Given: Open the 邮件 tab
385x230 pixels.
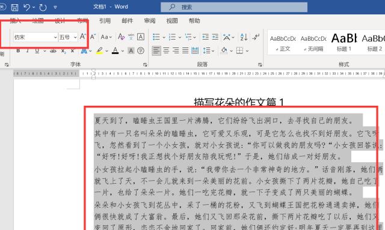Looking at the screenshot, I should click(x=127, y=21).
